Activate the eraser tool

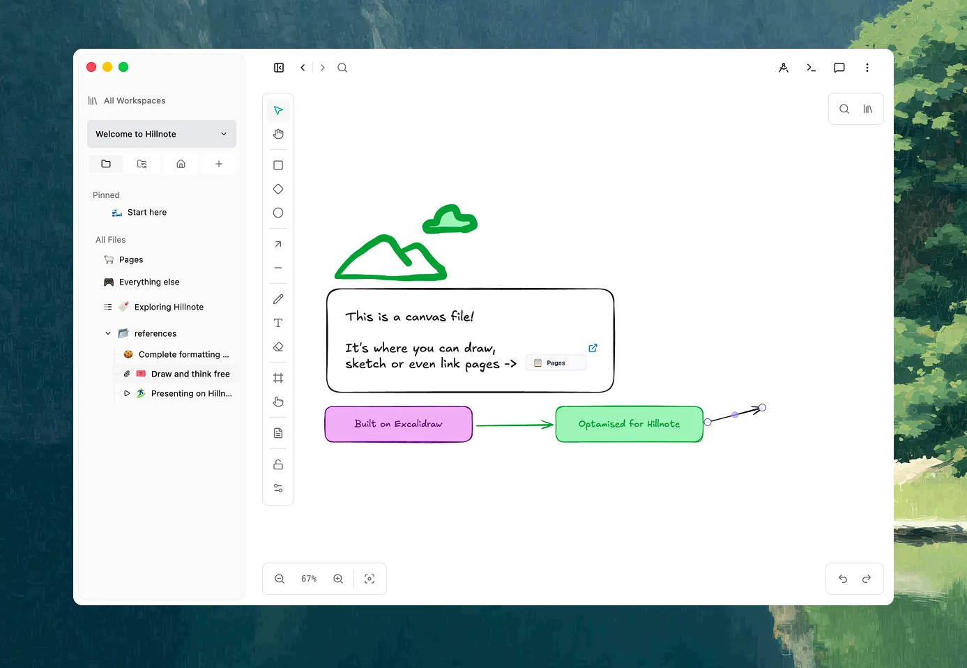click(278, 347)
